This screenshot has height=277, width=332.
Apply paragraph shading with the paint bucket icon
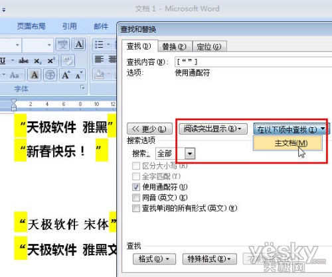(99, 74)
